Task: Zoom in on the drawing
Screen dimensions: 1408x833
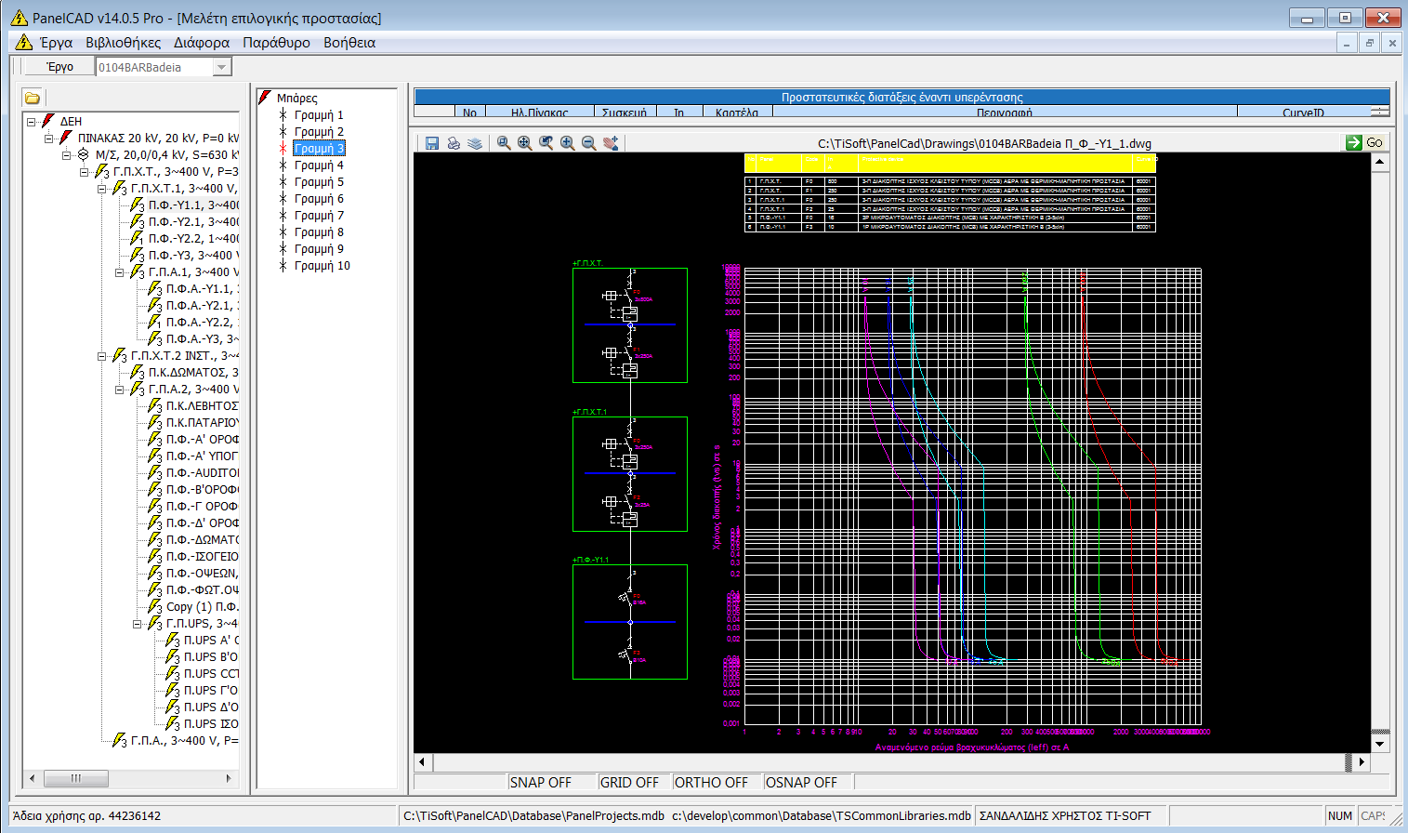Action: click(567, 142)
